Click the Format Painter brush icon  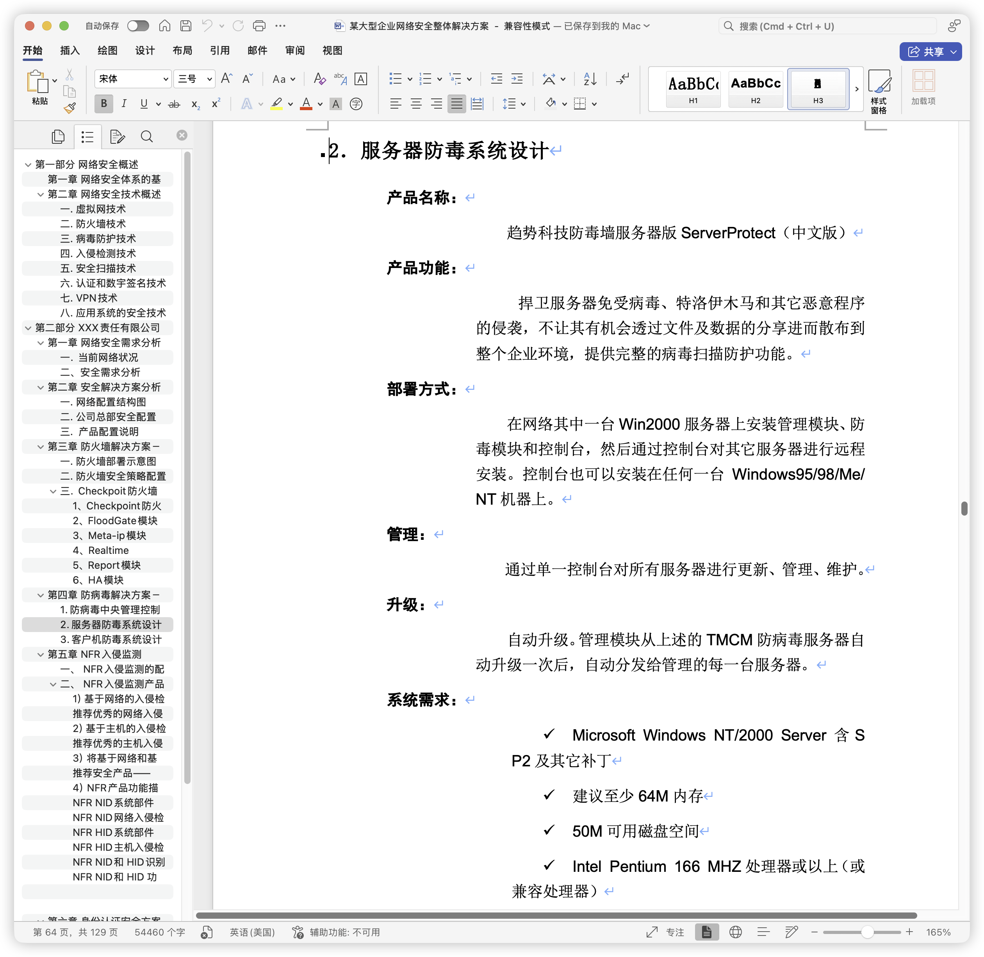(x=70, y=108)
